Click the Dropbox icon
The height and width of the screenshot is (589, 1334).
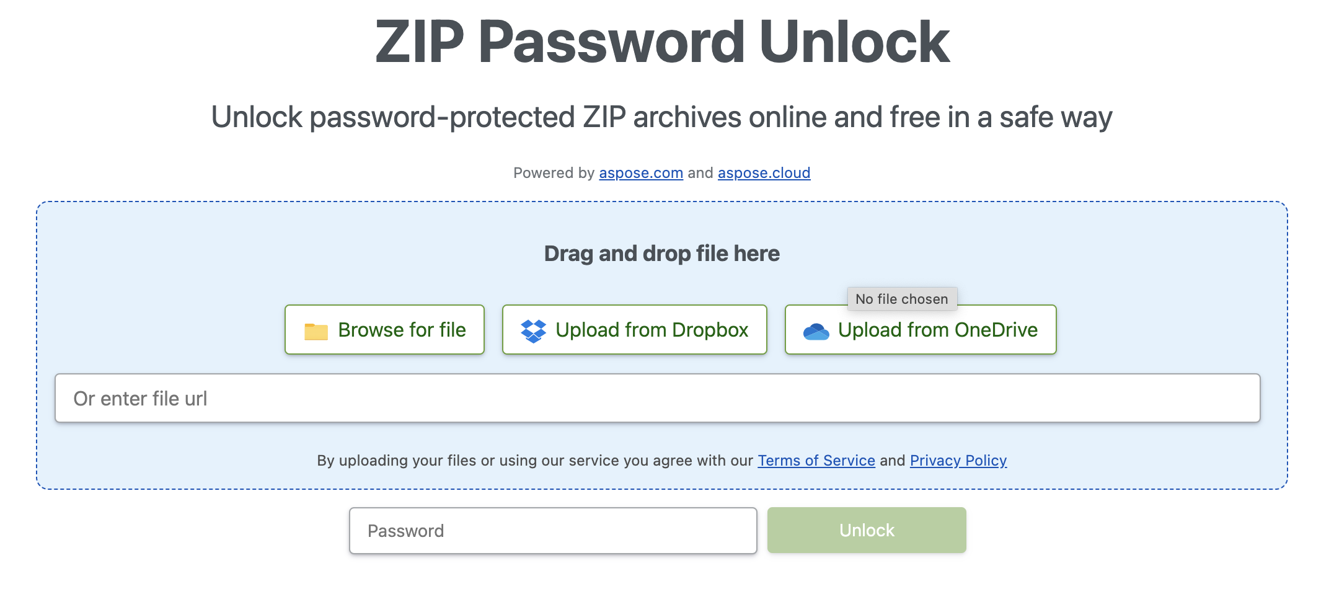click(534, 329)
